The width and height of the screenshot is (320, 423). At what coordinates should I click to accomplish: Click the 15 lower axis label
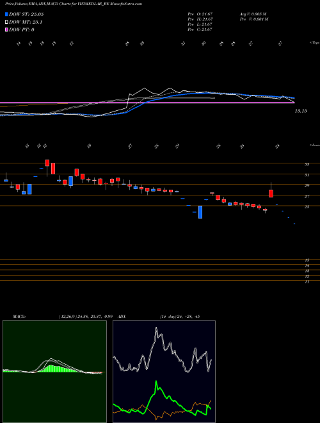coord(307,260)
